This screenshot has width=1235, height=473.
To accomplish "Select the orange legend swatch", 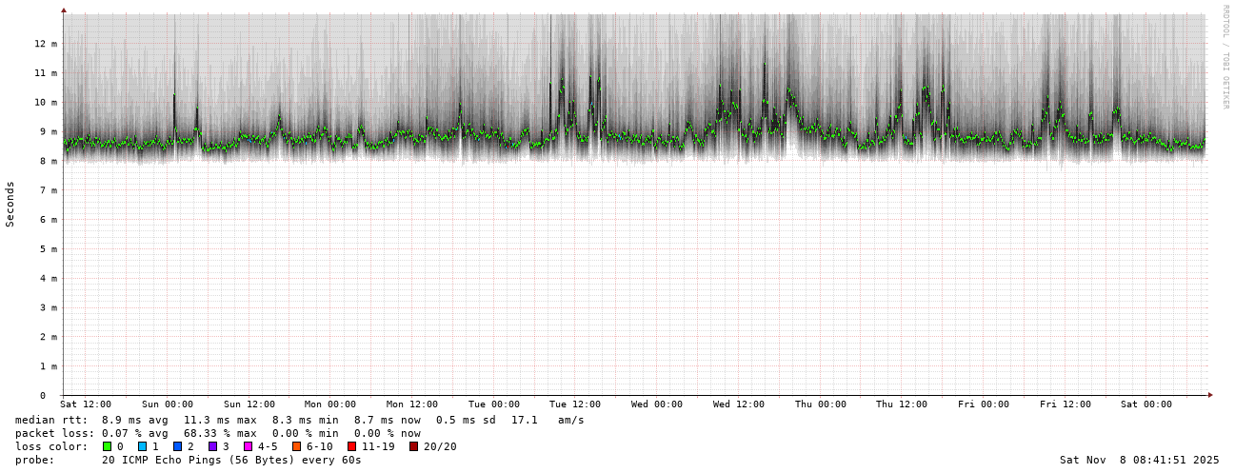I will coord(296,446).
